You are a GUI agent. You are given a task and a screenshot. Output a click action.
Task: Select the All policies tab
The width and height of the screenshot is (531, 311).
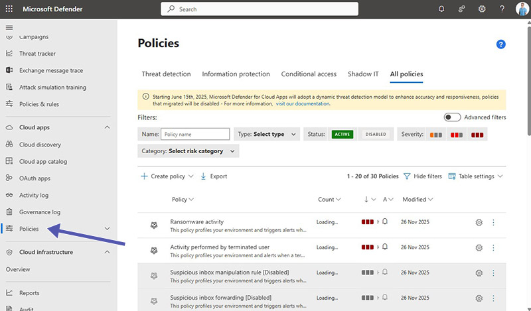[x=406, y=74]
